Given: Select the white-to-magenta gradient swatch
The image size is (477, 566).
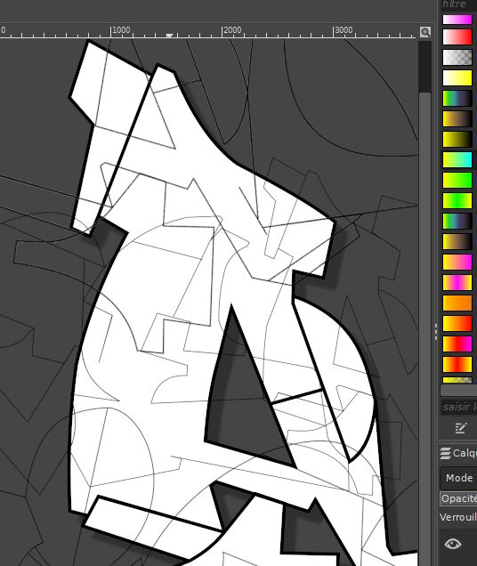Looking at the screenshot, I should point(457,19).
